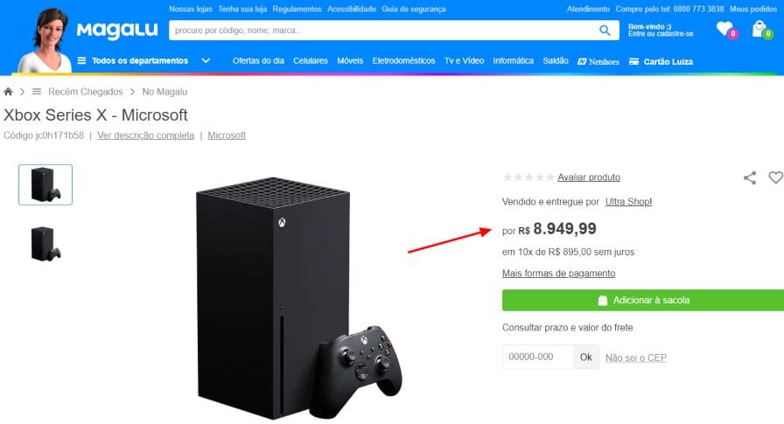Click the search magnifier icon
Viewport: 784px width, 424px height.
coord(605,31)
